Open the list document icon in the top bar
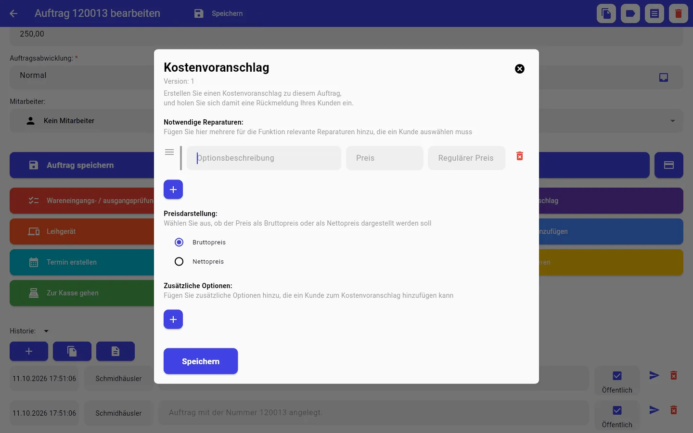 [654, 13]
